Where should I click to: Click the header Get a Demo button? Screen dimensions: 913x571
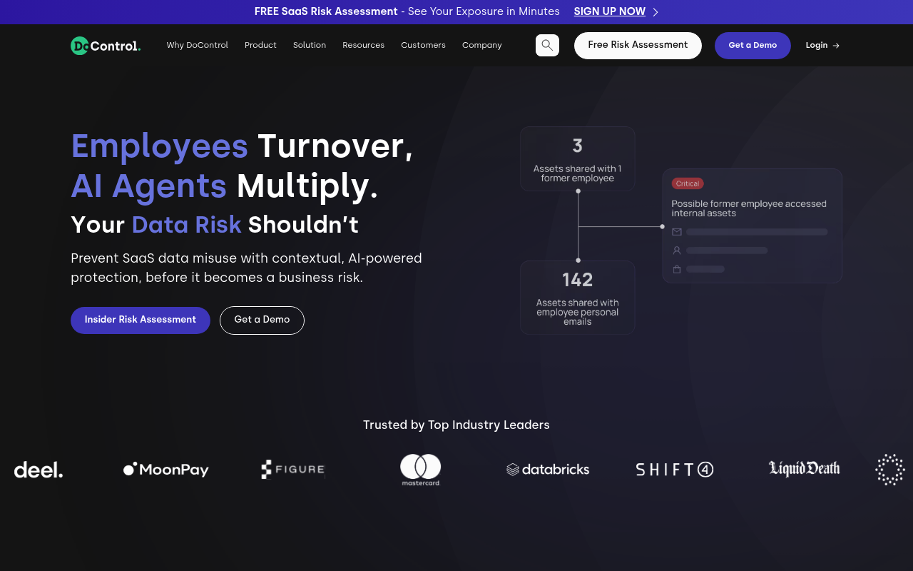(753, 45)
